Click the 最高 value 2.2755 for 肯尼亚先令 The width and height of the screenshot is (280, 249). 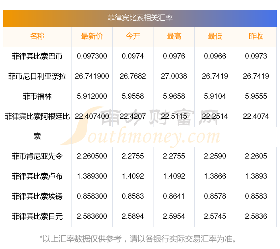pos(174,156)
